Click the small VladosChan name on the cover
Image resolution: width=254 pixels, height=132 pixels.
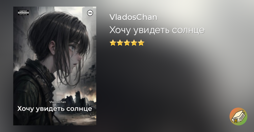(x=58, y=102)
